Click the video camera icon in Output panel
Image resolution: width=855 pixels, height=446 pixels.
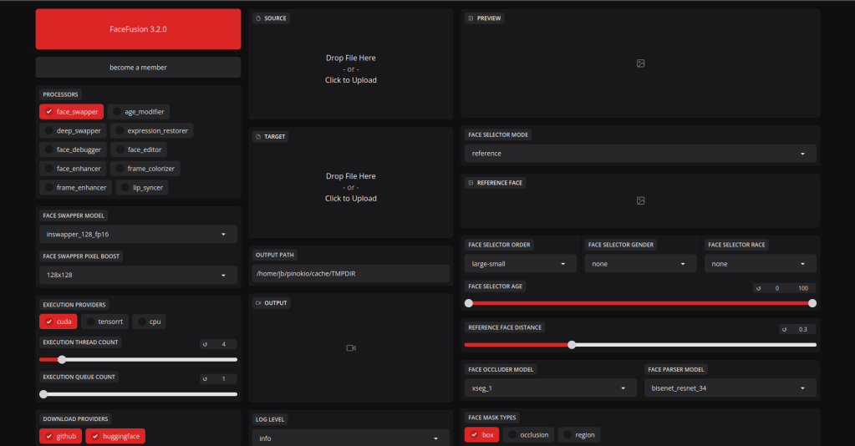tap(351, 348)
